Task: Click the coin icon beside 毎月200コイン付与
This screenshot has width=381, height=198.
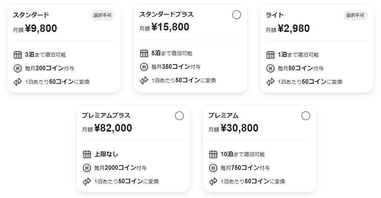Action: click(18, 68)
